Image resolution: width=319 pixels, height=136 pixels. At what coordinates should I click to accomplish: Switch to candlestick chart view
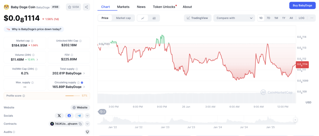(154, 18)
